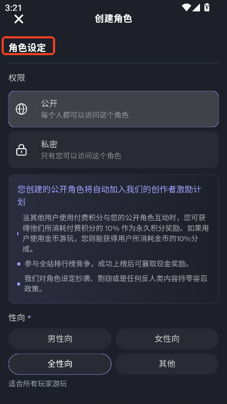This screenshot has width=227, height=404.
Task: Tap the 权限 label
Action: pyautogui.click(x=17, y=78)
